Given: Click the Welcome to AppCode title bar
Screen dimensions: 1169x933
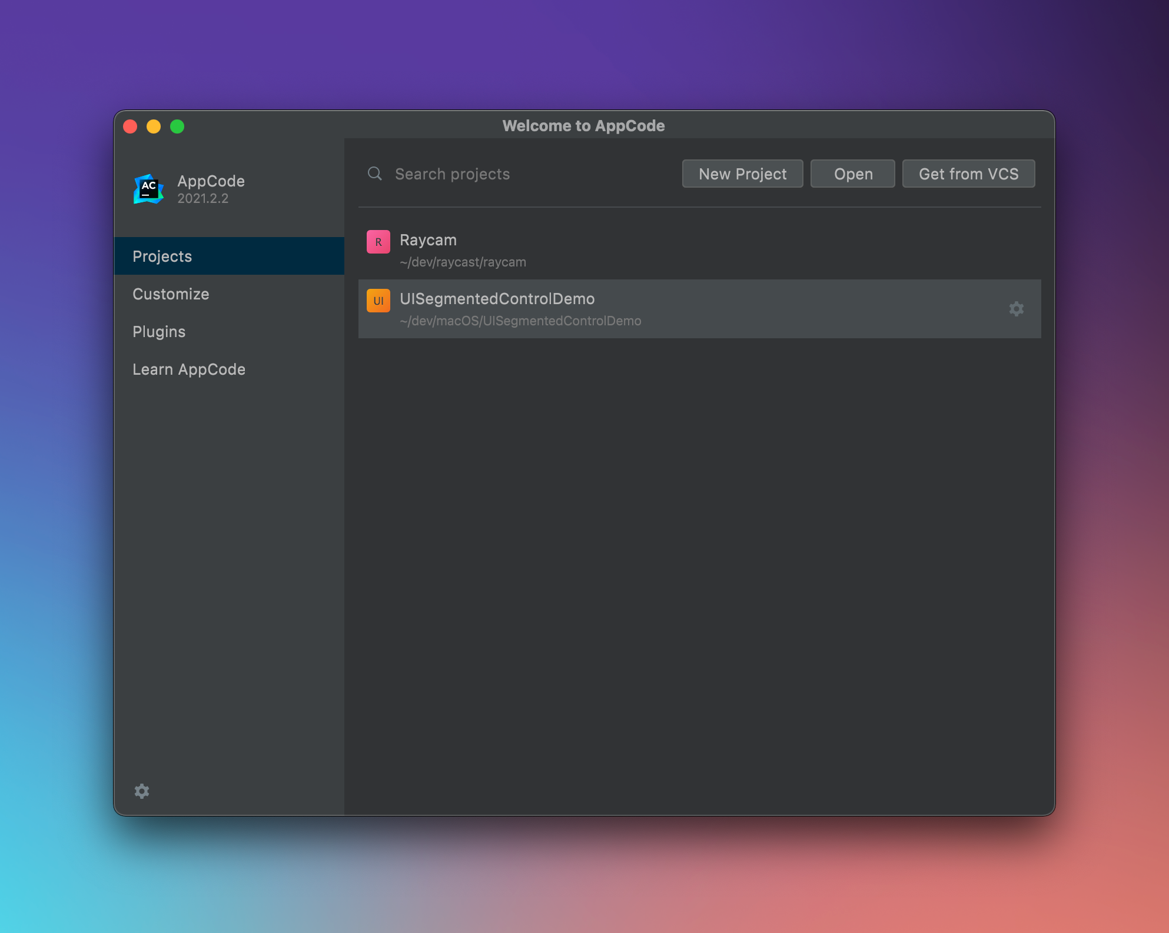Looking at the screenshot, I should click(x=583, y=125).
